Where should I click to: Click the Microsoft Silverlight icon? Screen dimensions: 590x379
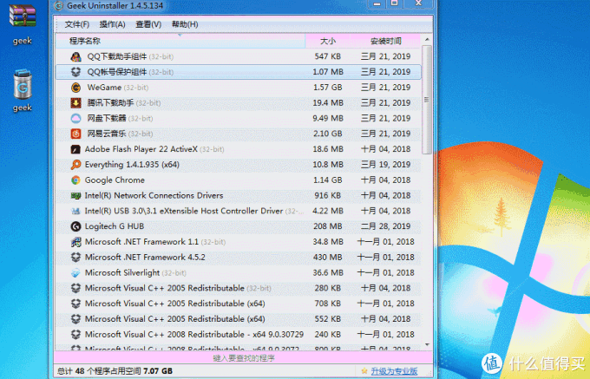coord(75,272)
